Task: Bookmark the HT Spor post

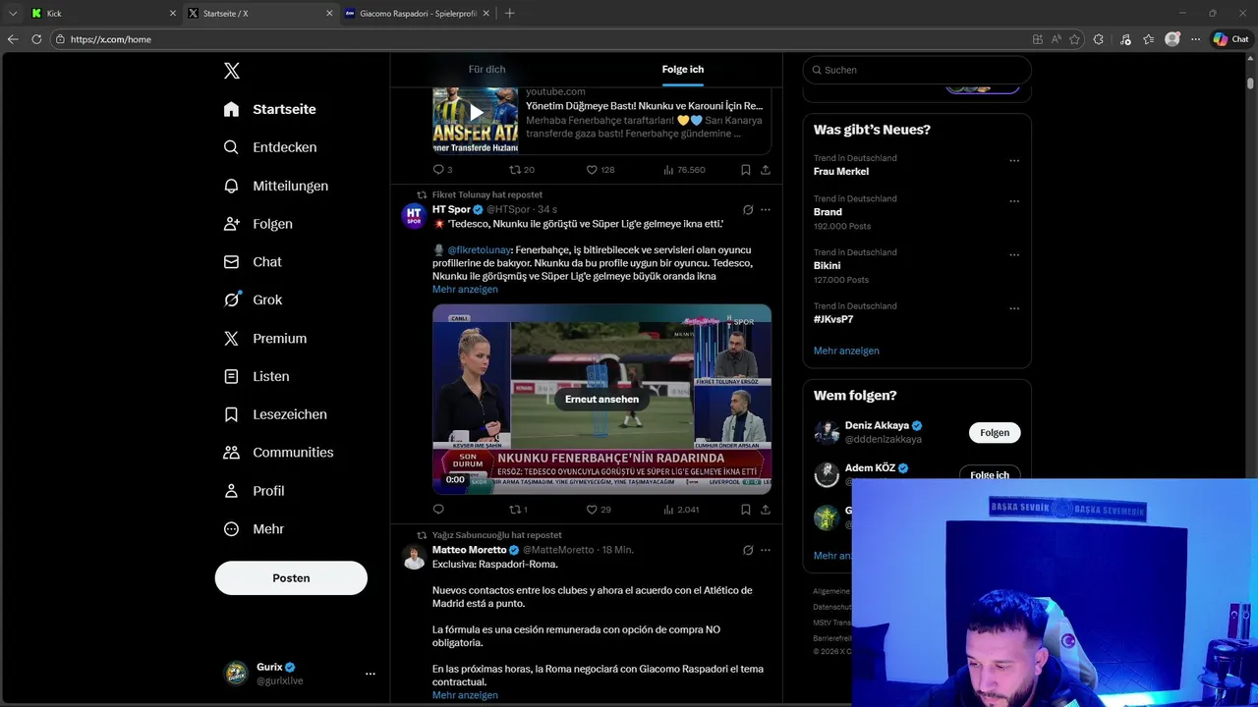Action: 746,510
